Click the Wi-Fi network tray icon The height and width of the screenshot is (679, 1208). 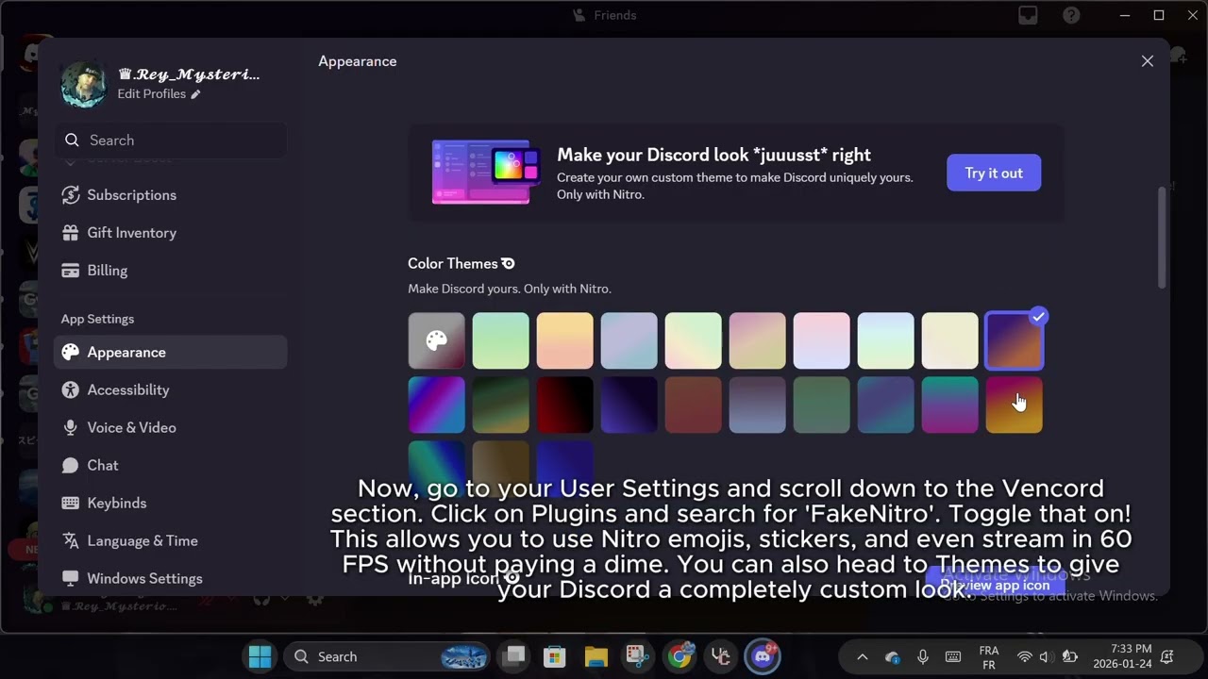[1025, 657]
